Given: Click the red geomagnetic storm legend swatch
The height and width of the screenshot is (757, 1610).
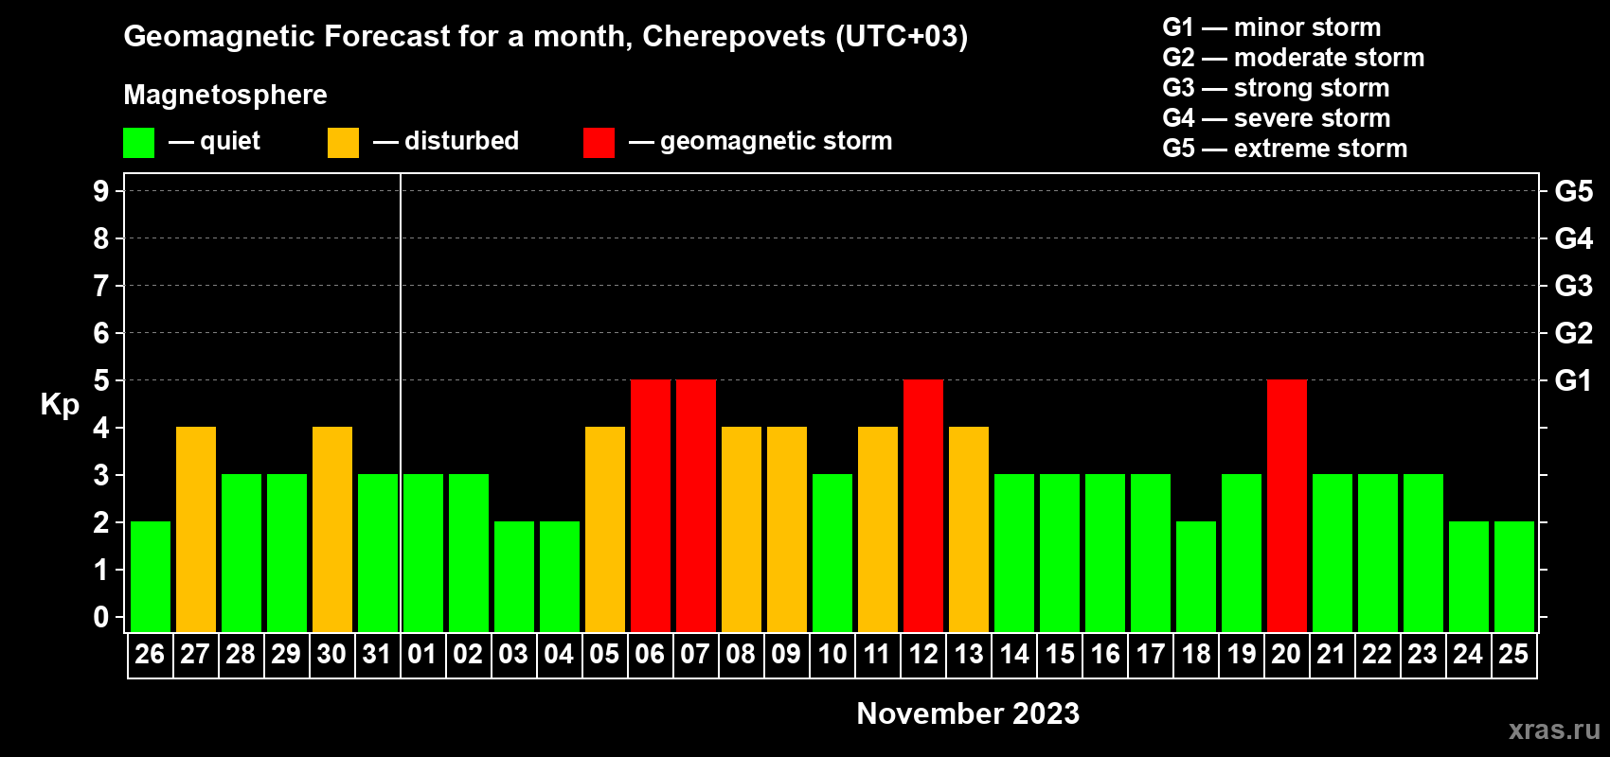Looking at the screenshot, I should coord(599,143).
